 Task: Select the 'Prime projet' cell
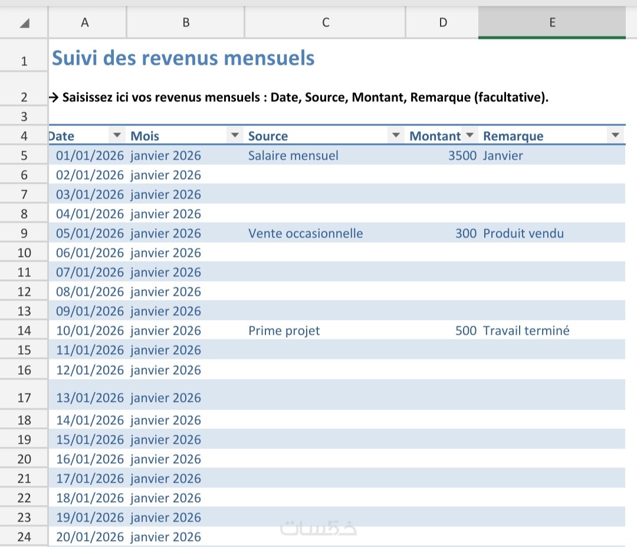[x=325, y=331]
